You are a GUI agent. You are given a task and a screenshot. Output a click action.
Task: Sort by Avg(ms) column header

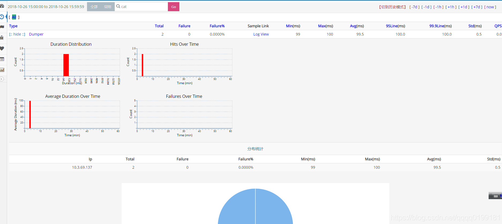pyautogui.click(x=357, y=26)
